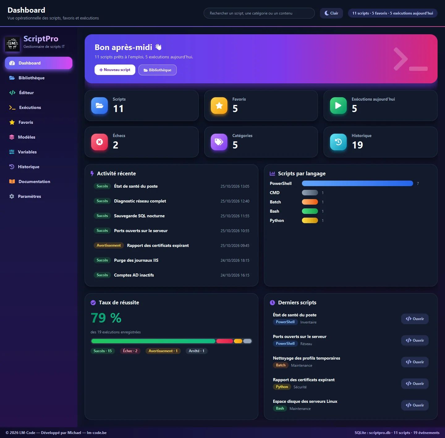Click Ouvrir for Ports ouverts sur le serveur
The height and width of the screenshot is (438, 445).
pyautogui.click(x=415, y=340)
